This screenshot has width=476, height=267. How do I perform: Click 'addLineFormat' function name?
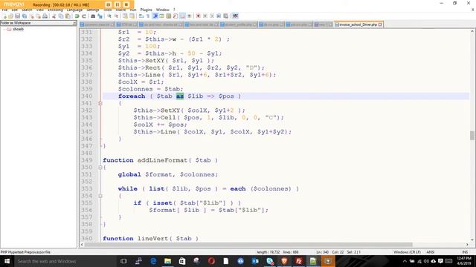(162, 160)
